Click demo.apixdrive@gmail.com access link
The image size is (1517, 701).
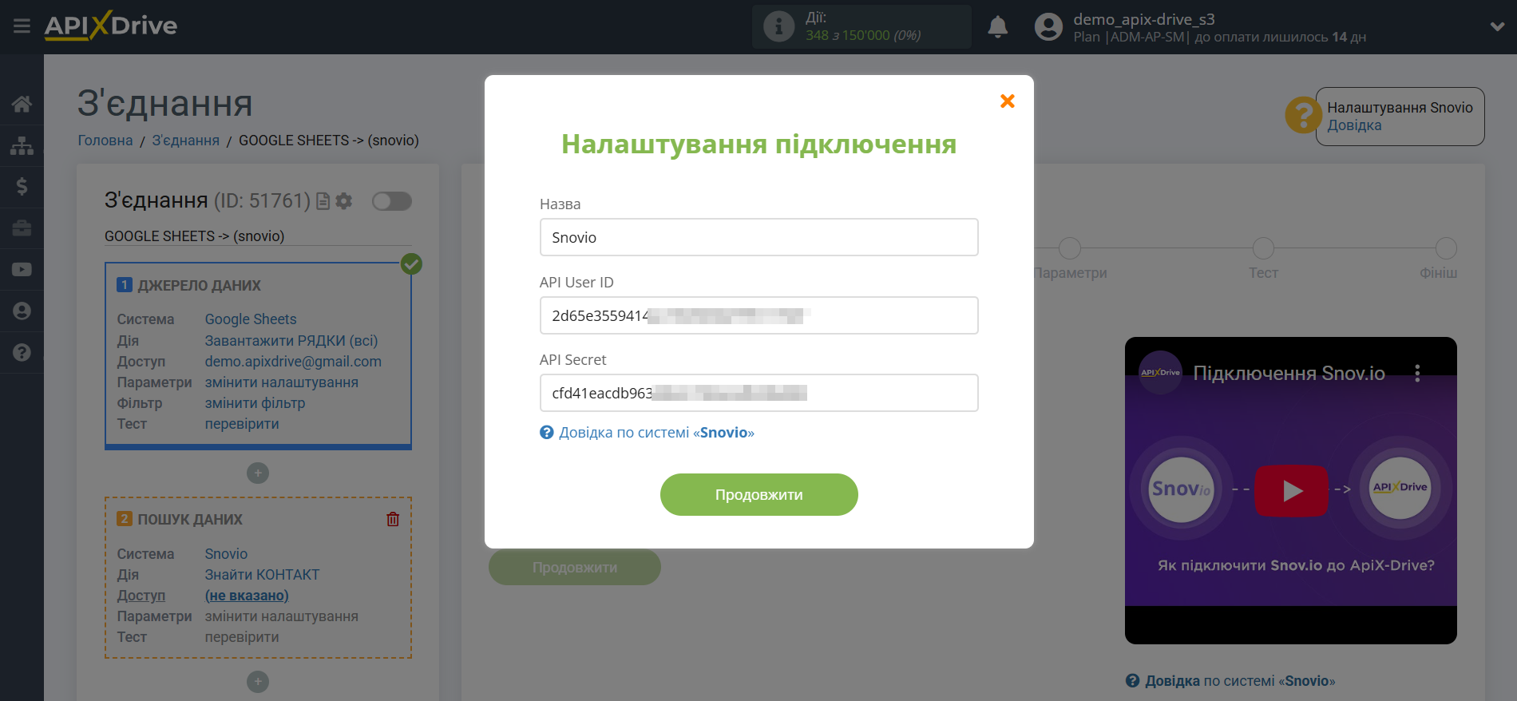tap(293, 362)
